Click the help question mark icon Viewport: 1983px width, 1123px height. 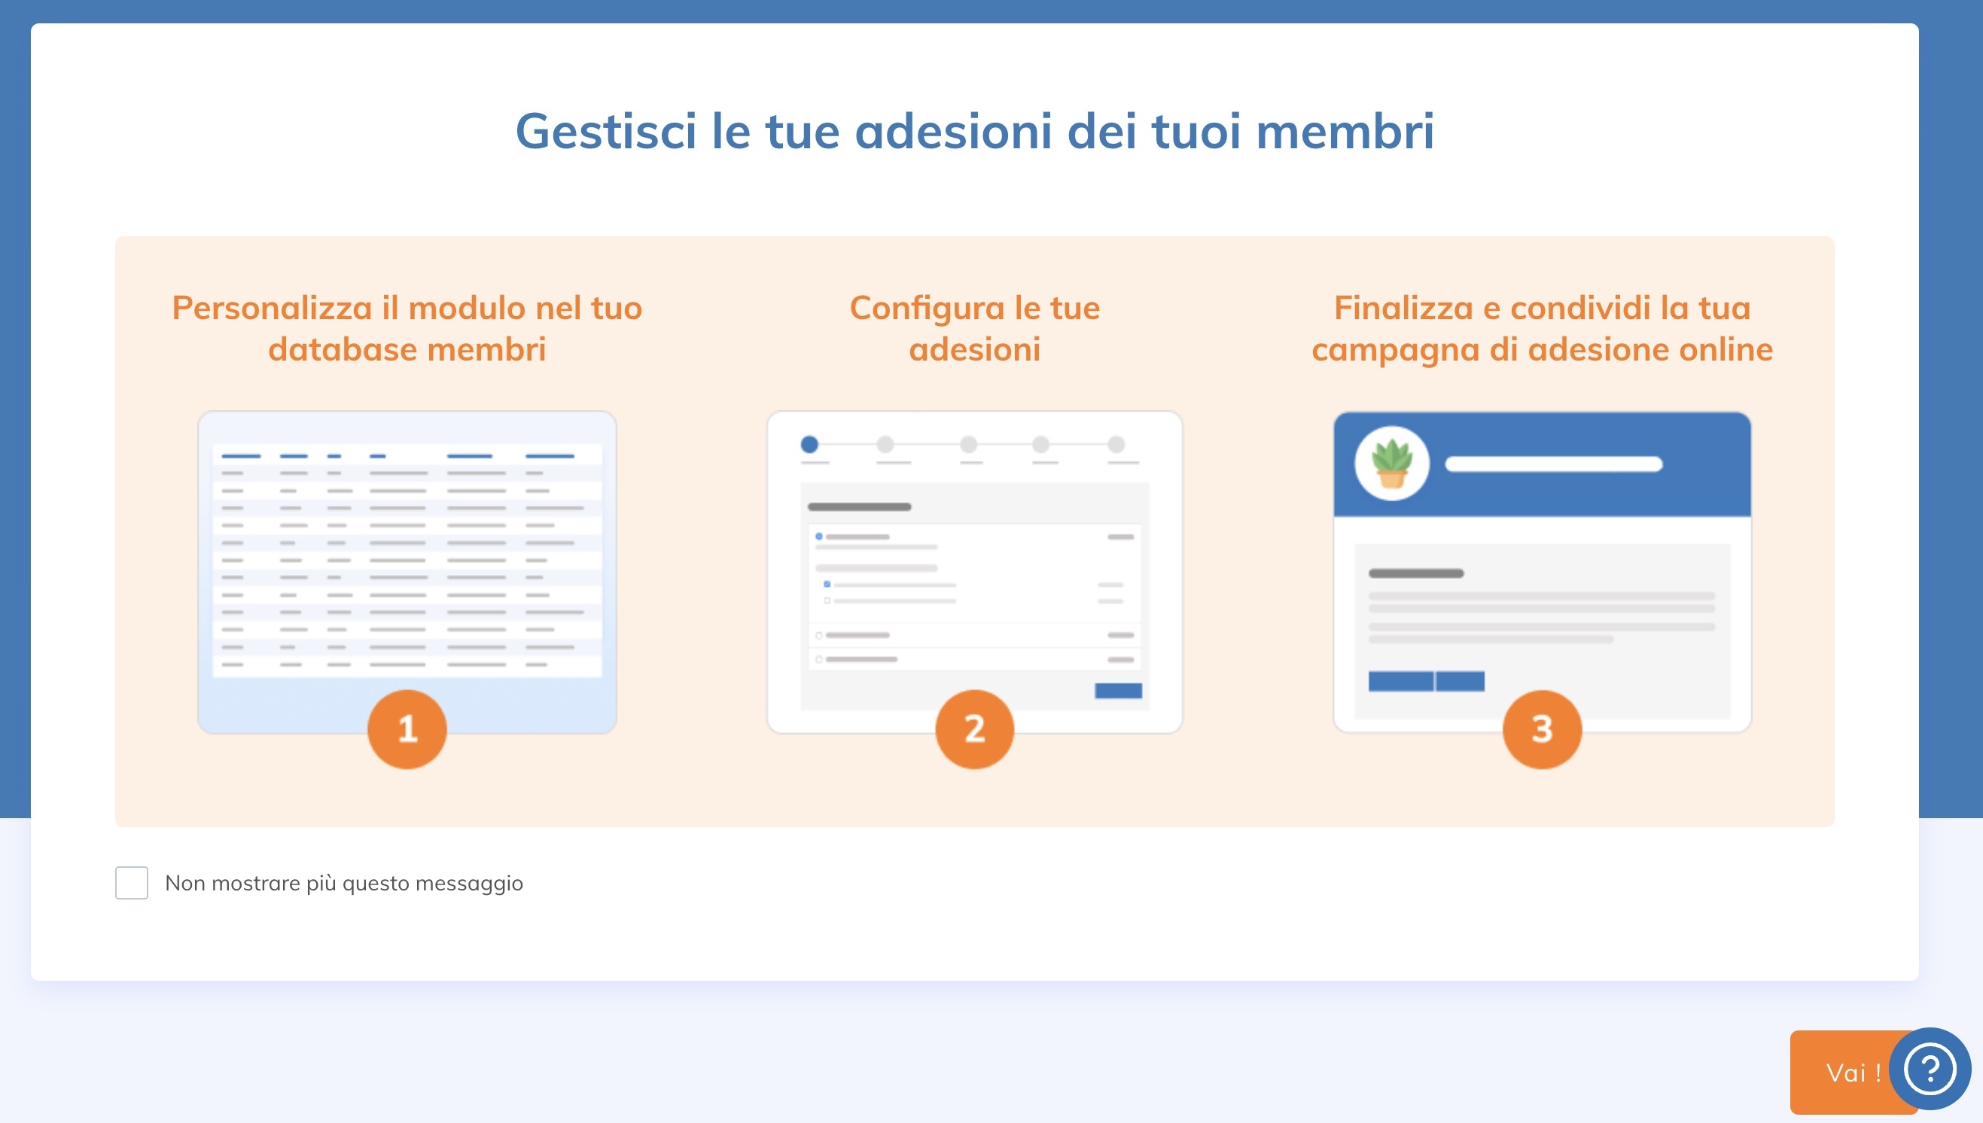(x=1929, y=1069)
